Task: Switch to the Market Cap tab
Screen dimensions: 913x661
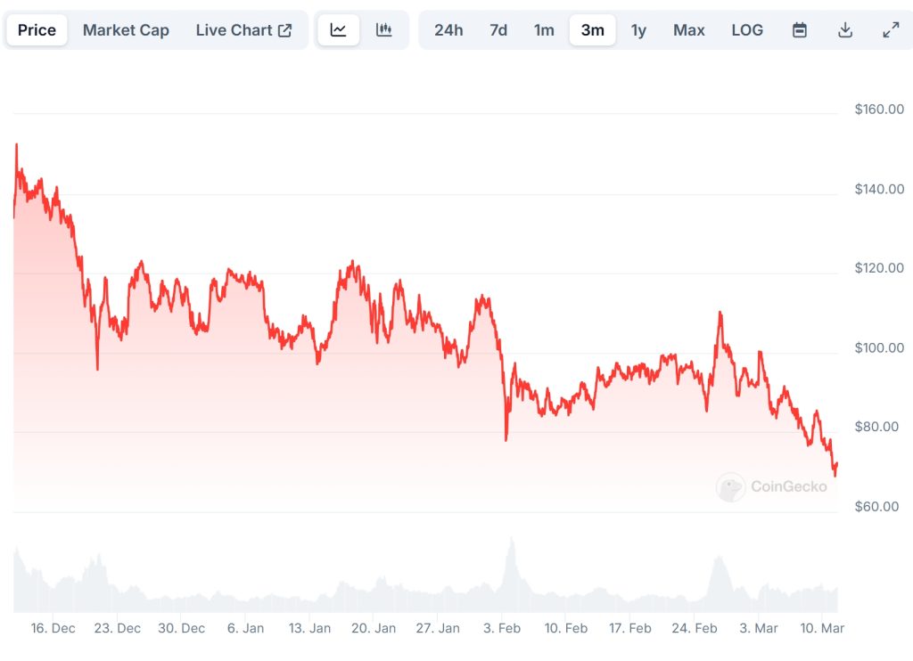Action: (x=126, y=29)
